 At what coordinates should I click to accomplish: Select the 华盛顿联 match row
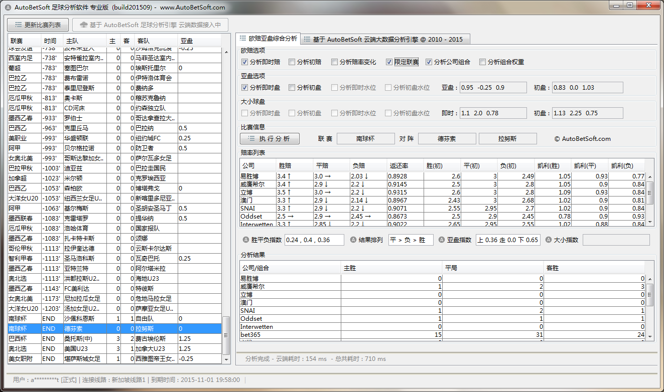coord(114,138)
